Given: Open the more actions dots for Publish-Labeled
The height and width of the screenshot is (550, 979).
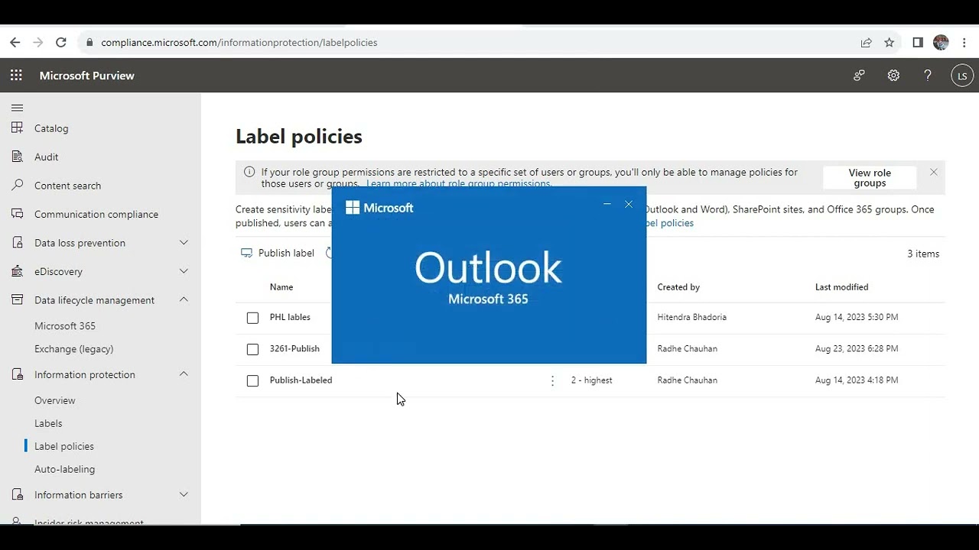Looking at the screenshot, I should [552, 380].
